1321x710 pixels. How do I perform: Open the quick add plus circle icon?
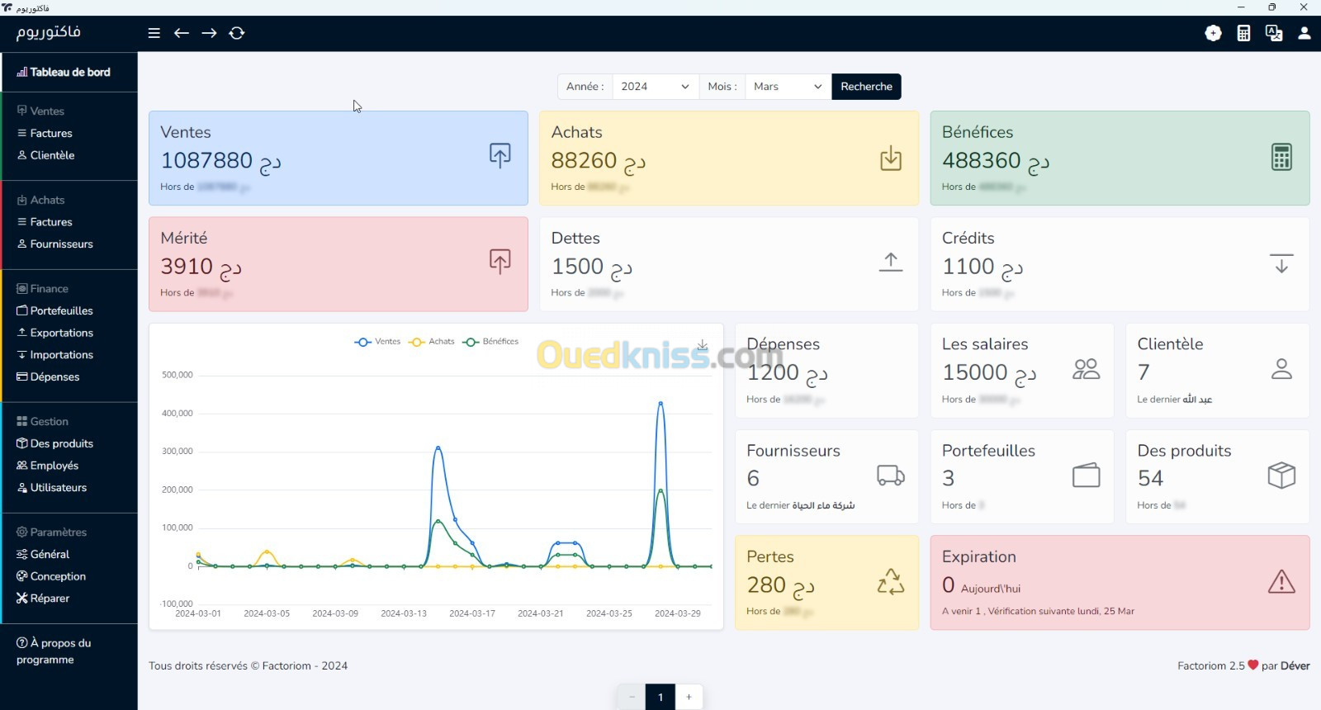point(1213,33)
